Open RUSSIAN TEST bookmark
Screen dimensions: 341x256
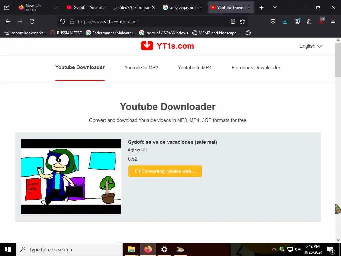(66, 33)
